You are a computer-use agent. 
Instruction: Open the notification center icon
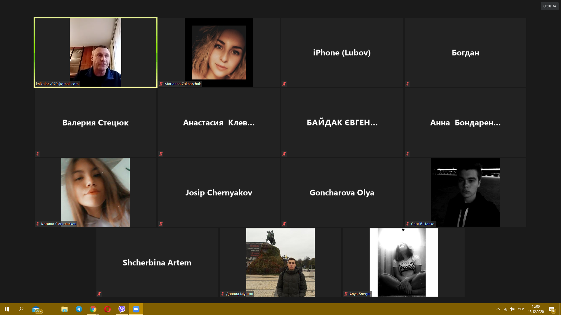[552, 309]
